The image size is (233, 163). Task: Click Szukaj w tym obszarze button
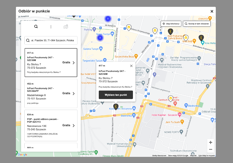click(197, 24)
